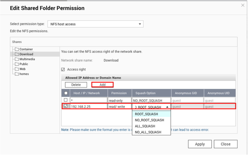Choose the Web folder icon

17,69
